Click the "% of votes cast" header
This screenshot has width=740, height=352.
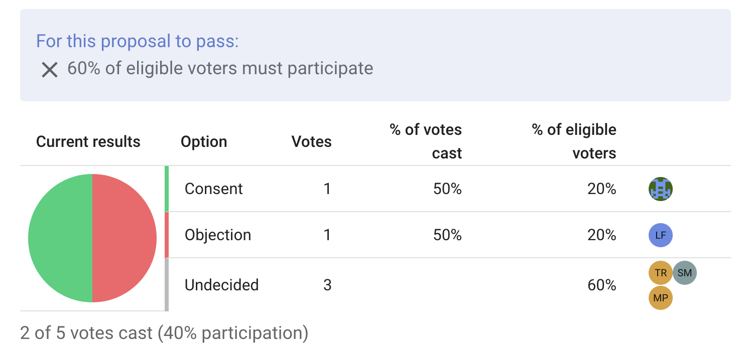click(x=426, y=141)
